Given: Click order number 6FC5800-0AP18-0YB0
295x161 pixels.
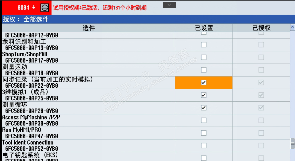Looking at the screenshot, I should pos(32,73).
